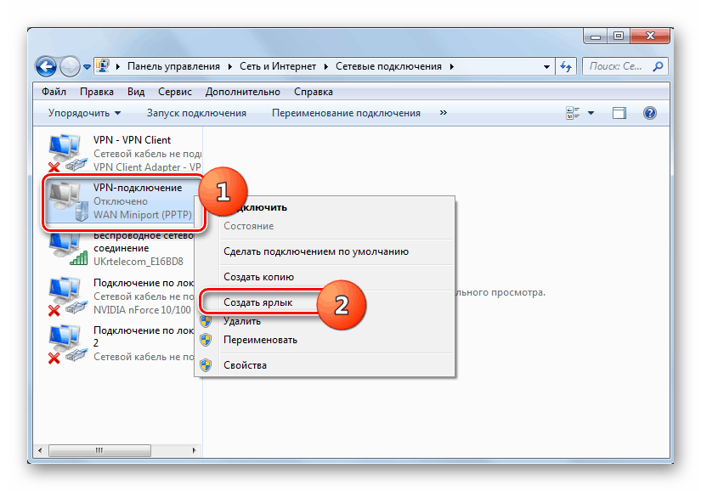Open the 'Дополнительно' menu
Screen dimensions: 701x491
(x=243, y=92)
